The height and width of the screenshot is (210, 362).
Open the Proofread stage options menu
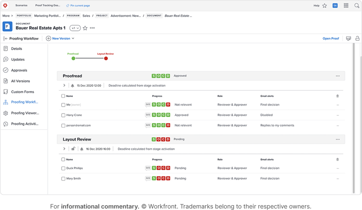pos(338,76)
